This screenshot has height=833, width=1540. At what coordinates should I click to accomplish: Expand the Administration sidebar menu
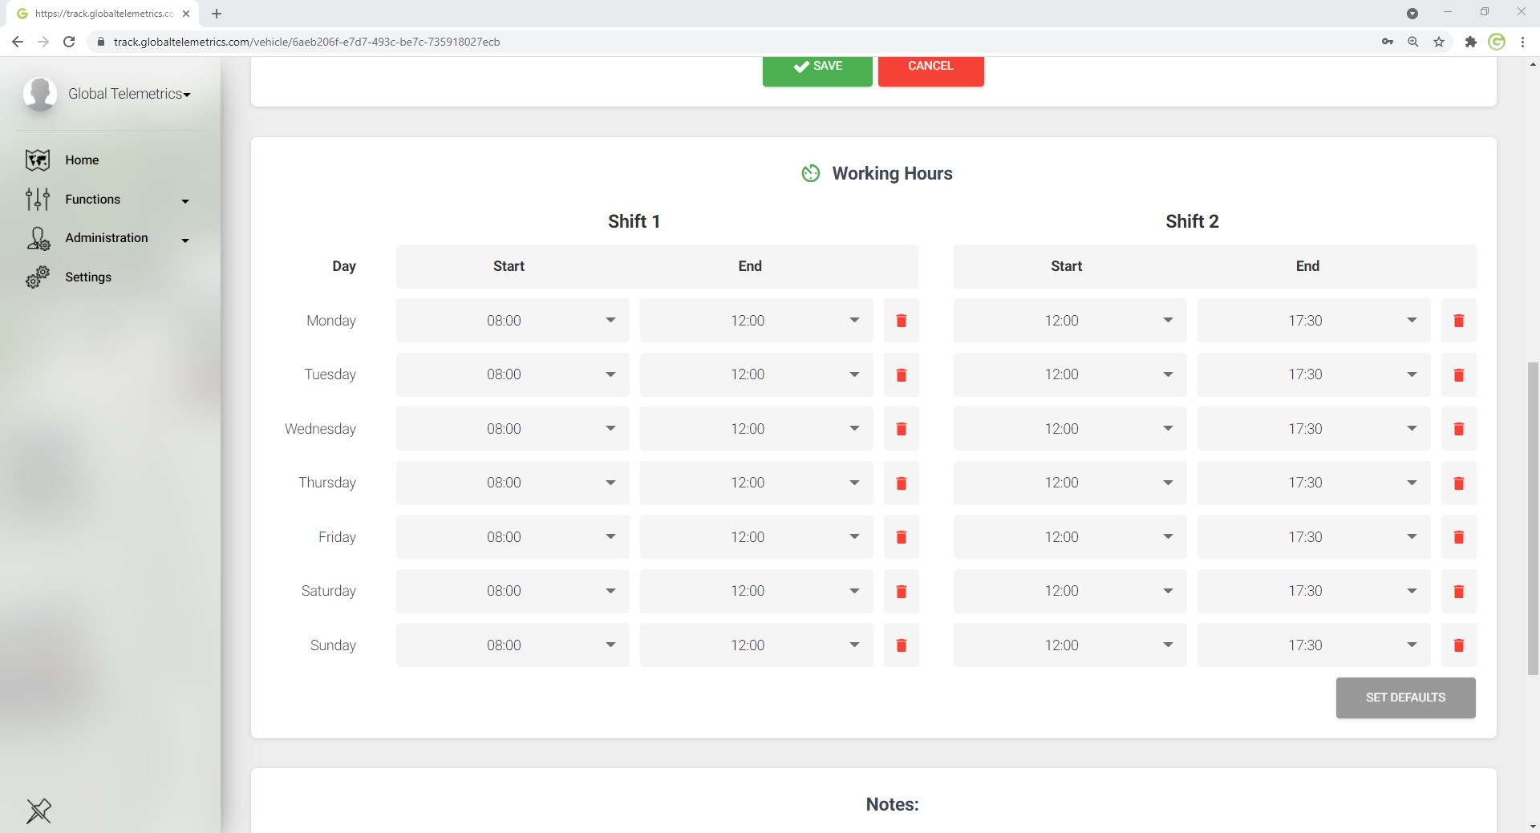[x=108, y=238]
